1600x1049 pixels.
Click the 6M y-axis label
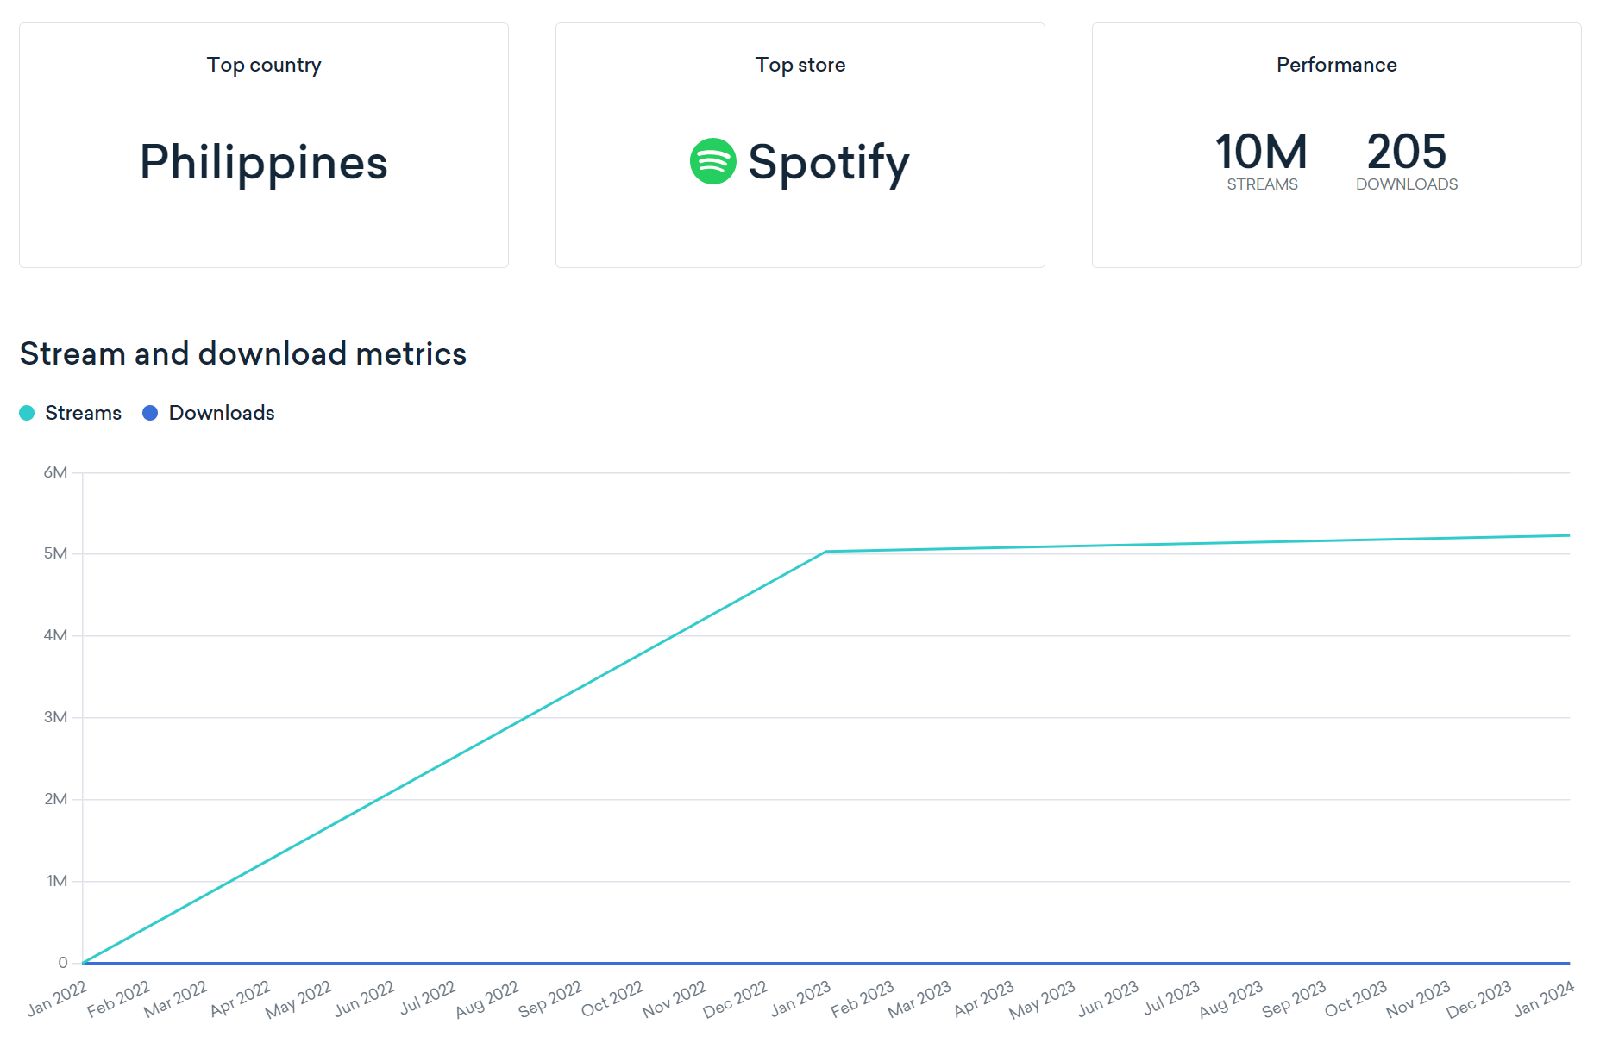[55, 472]
